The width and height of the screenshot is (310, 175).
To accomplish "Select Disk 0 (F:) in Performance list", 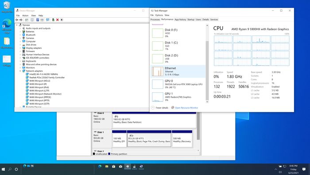I will [x=178, y=33].
